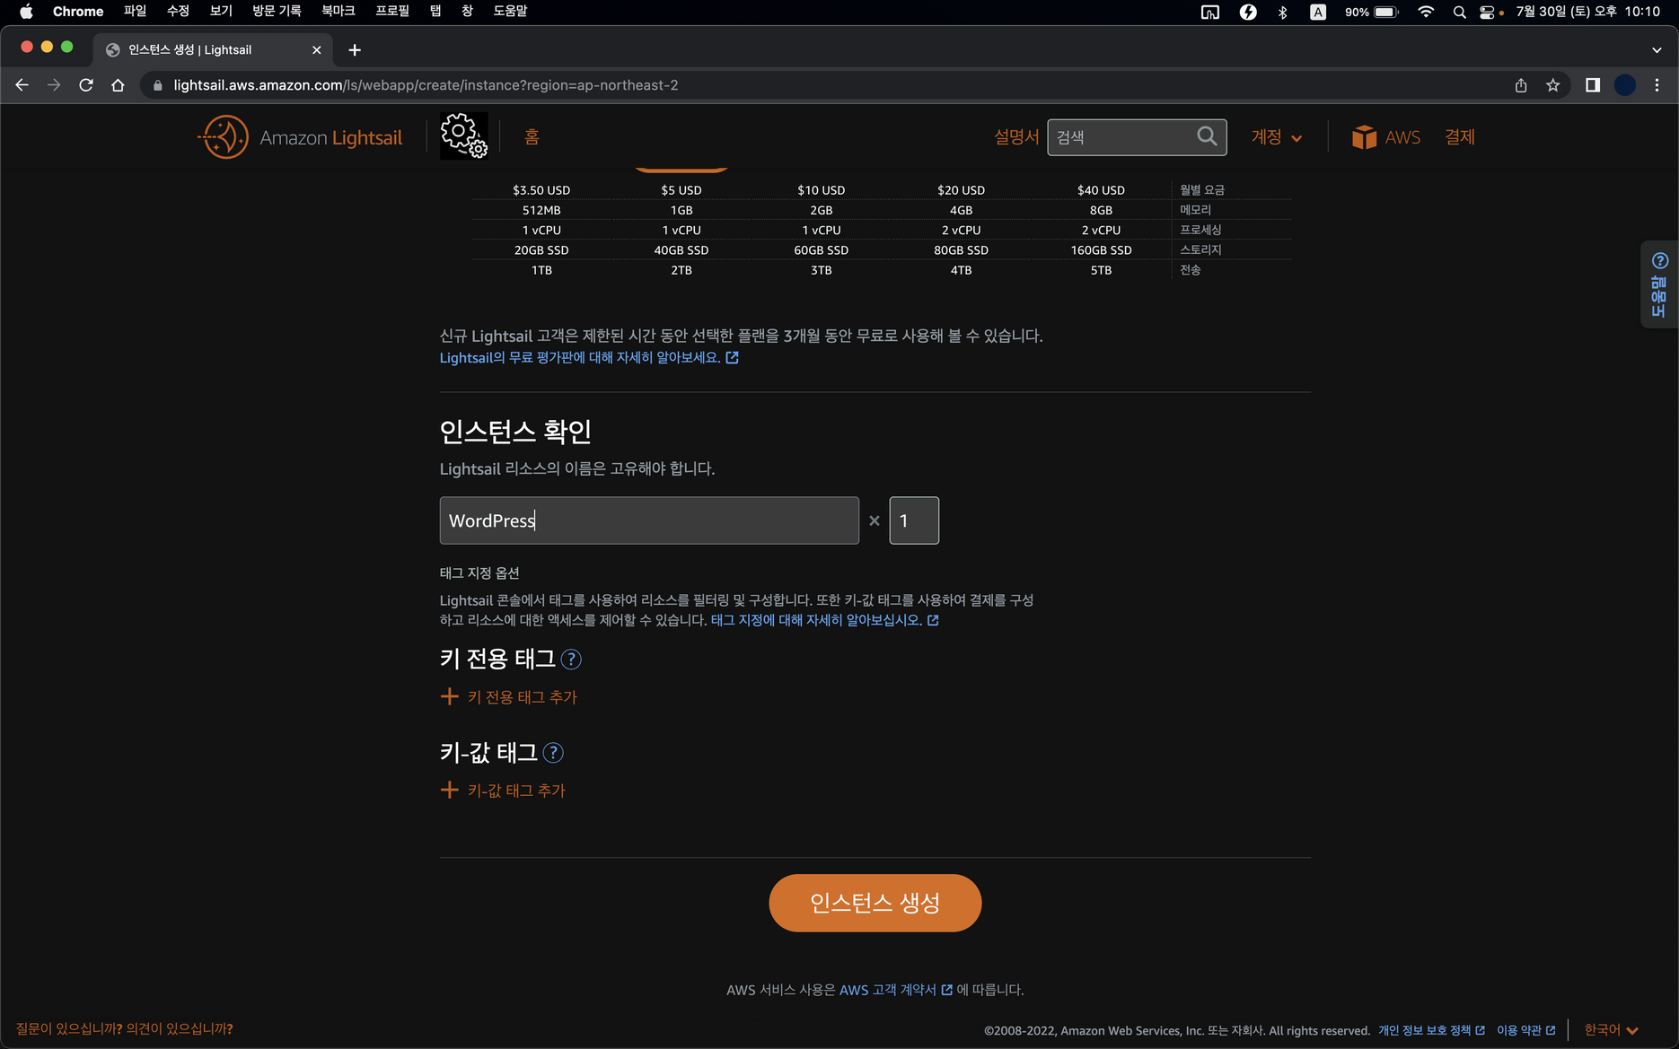The image size is (1679, 1049).
Task: Open the 도움말 side panel tab
Action: tap(1659, 284)
